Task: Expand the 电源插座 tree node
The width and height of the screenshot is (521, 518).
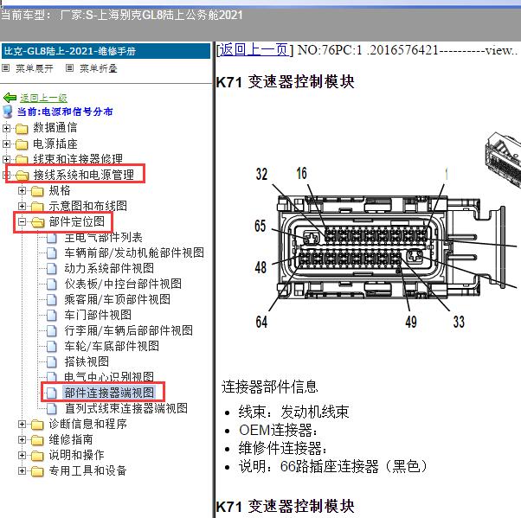Action: pos(6,144)
